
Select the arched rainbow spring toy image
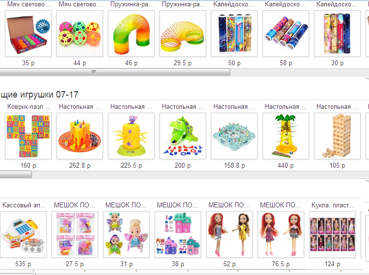tap(132, 34)
